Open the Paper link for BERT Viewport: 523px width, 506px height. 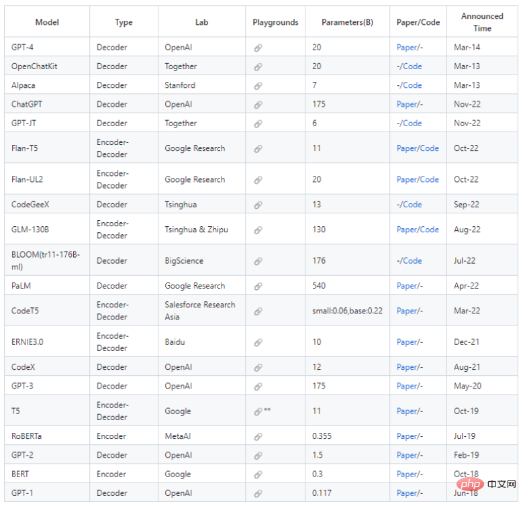[x=407, y=474]
